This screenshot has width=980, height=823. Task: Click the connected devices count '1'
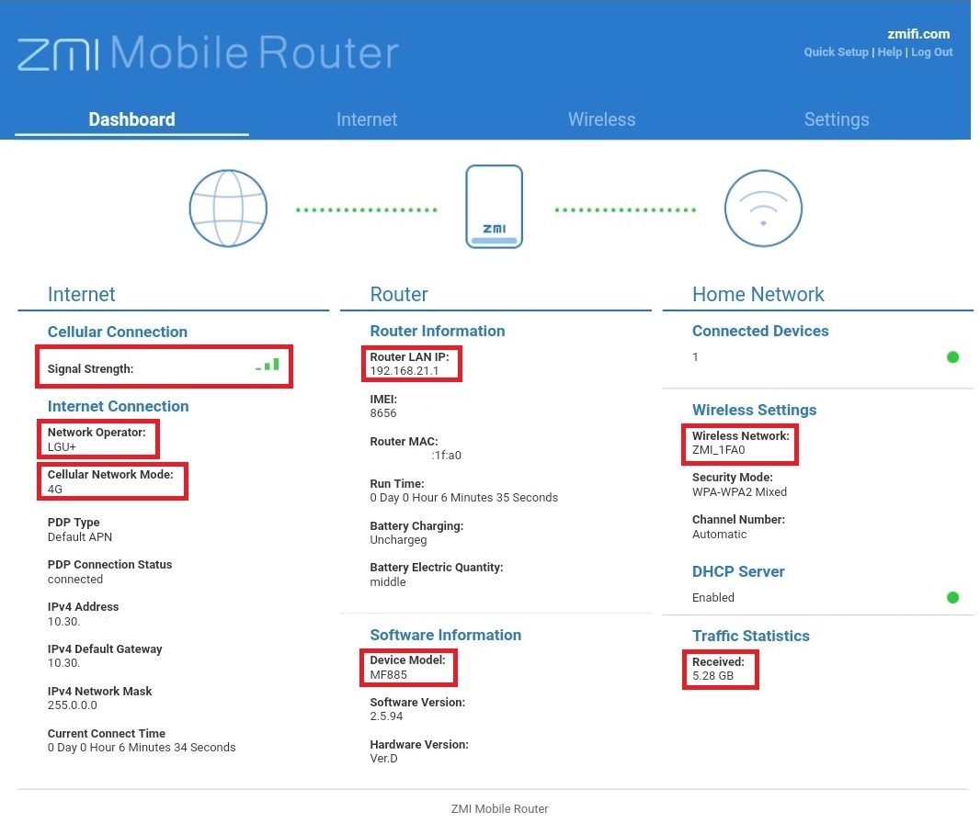tap(695, 357)
